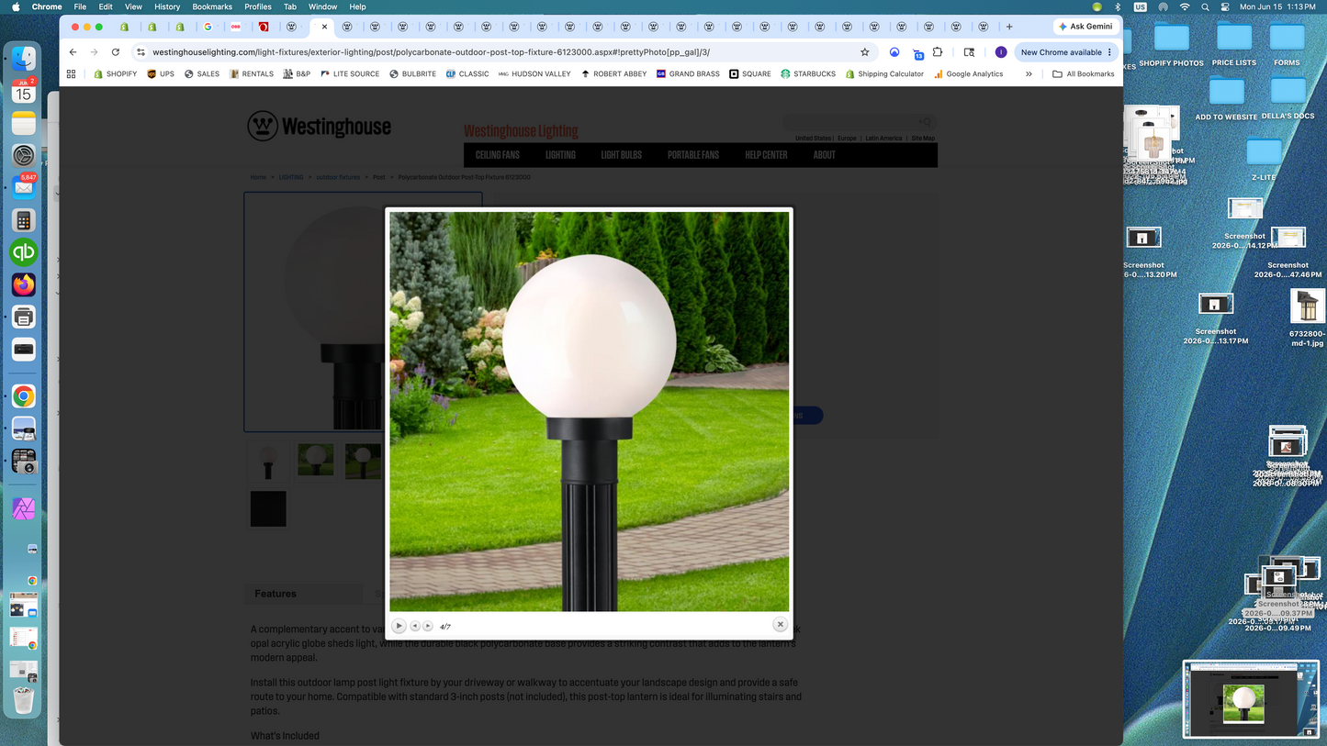Image resolution: width=1327 pixels, height=746 pixels.
Task: Open a new Chrome tab with plus
Action: [1009, 27]
